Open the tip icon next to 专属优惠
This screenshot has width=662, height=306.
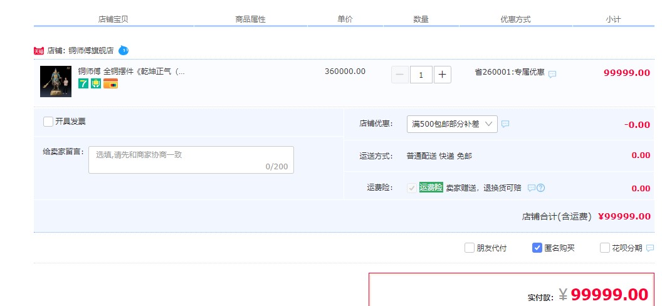552,74
